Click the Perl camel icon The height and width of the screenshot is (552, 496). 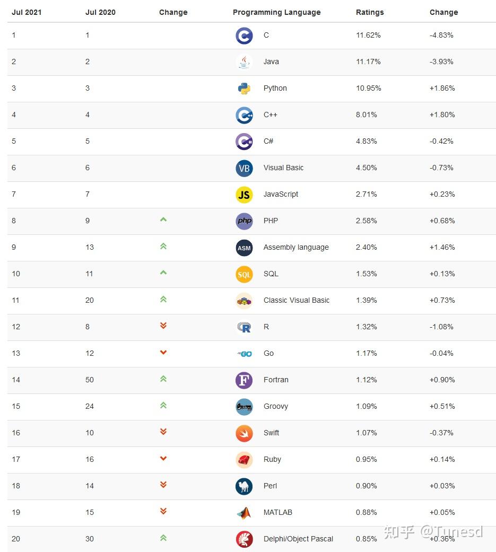point(244,486)
